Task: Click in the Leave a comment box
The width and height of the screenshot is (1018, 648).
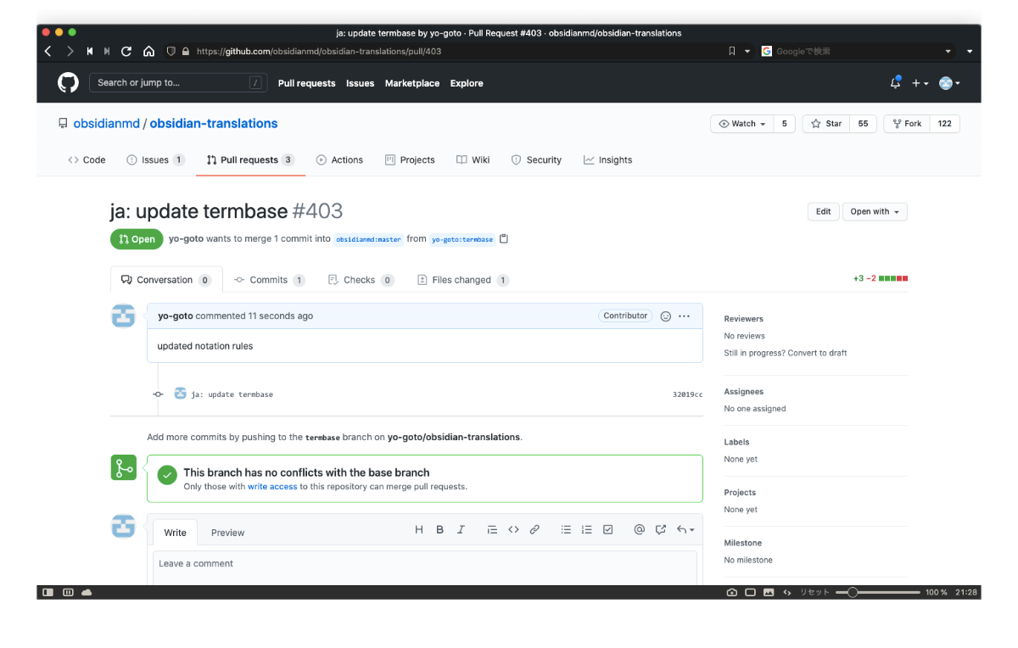Action: [425, 568]
